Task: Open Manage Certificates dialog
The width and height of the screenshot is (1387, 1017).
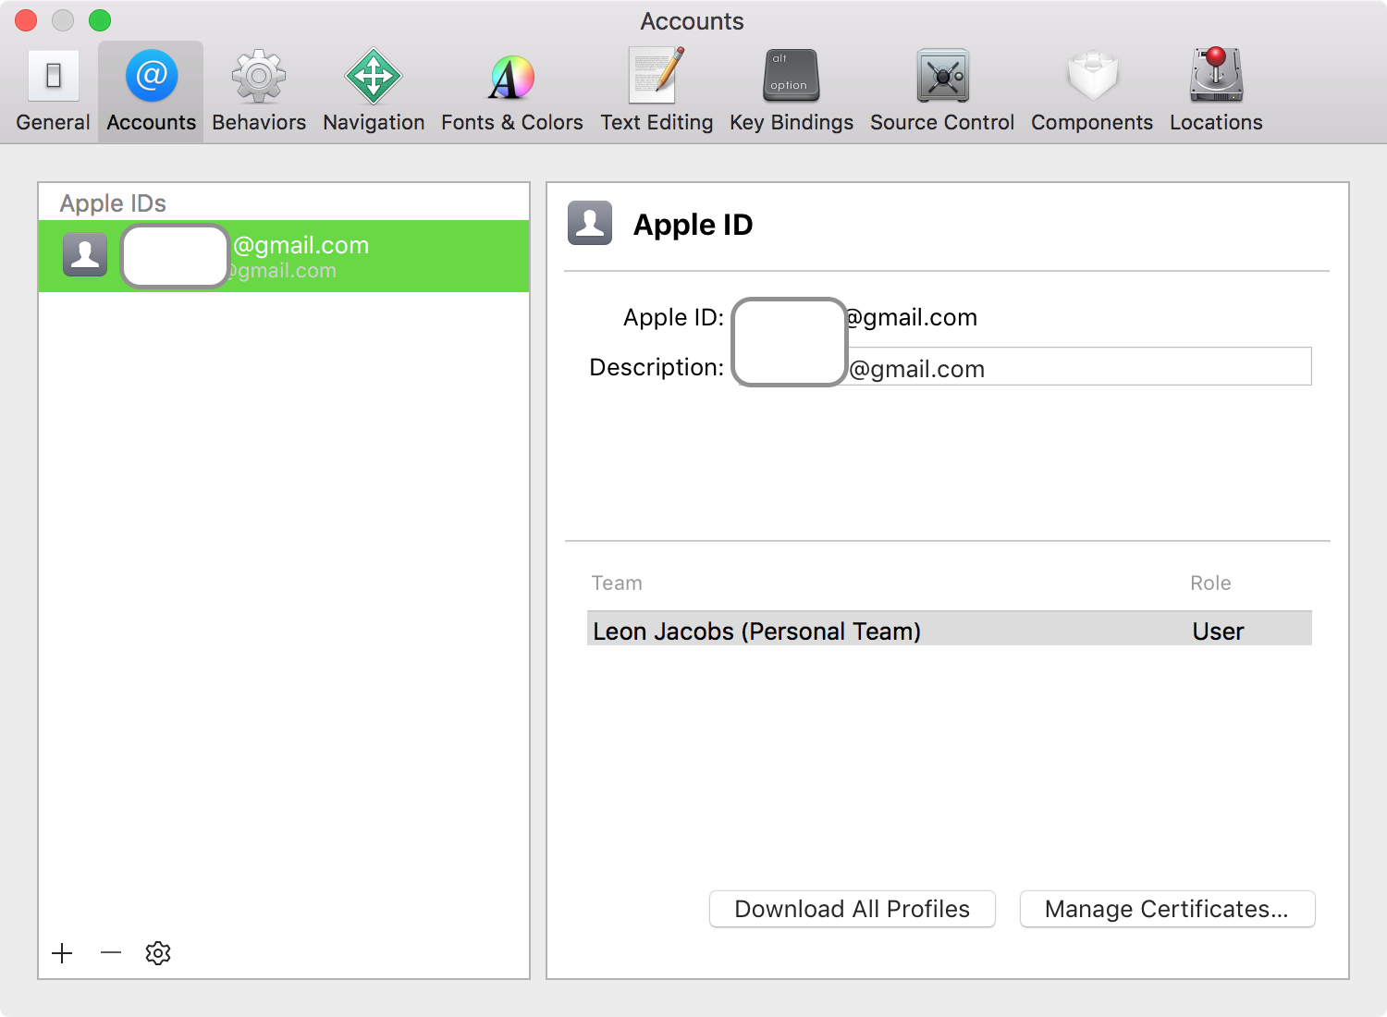Action: tap(1167, 909)
